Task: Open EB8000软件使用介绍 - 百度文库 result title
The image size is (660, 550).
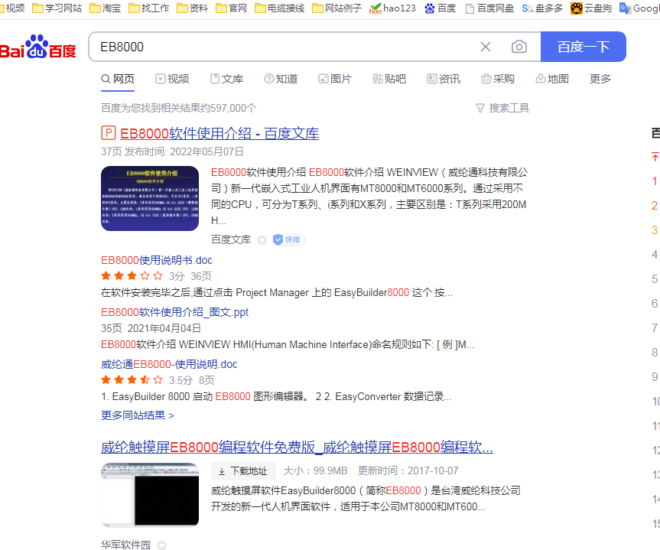Action: (219, 133)
